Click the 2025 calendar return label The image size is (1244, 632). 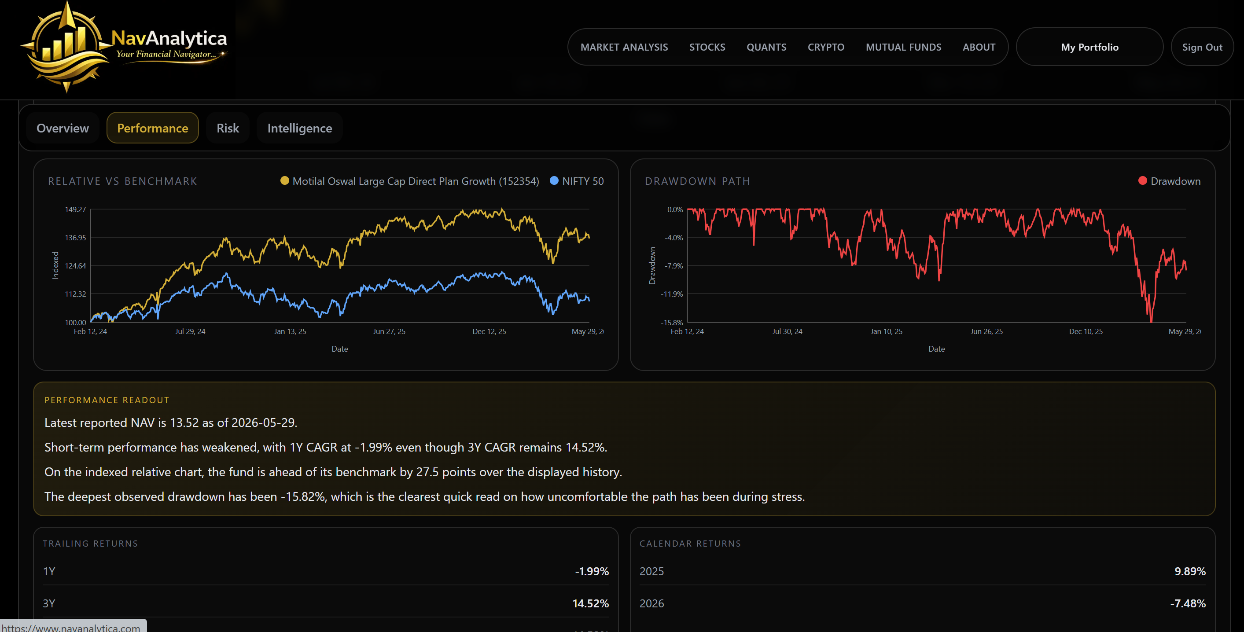pyautogui.click(x=651, y=571)
